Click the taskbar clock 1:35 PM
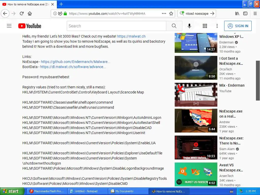 (251, 191)
